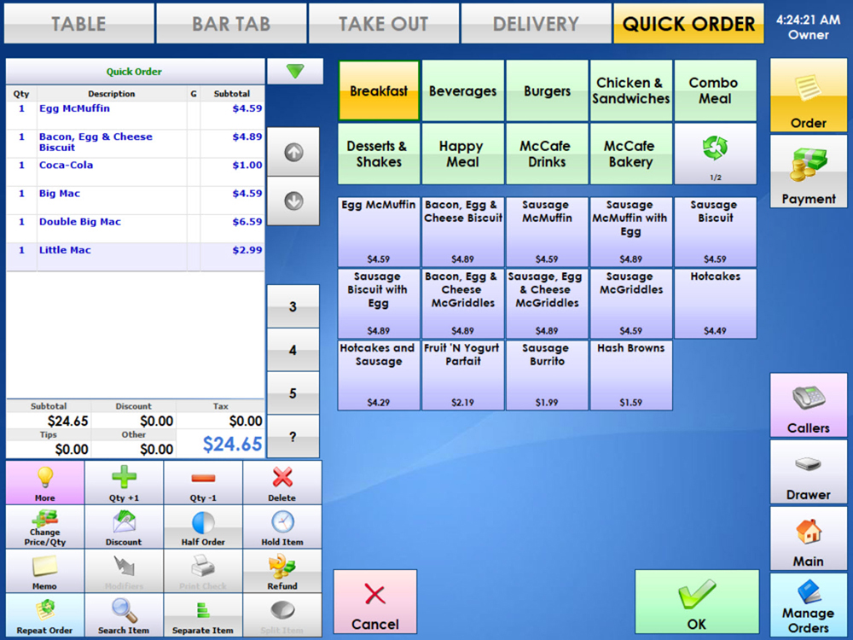Open Manage Orders

[809, 605]
